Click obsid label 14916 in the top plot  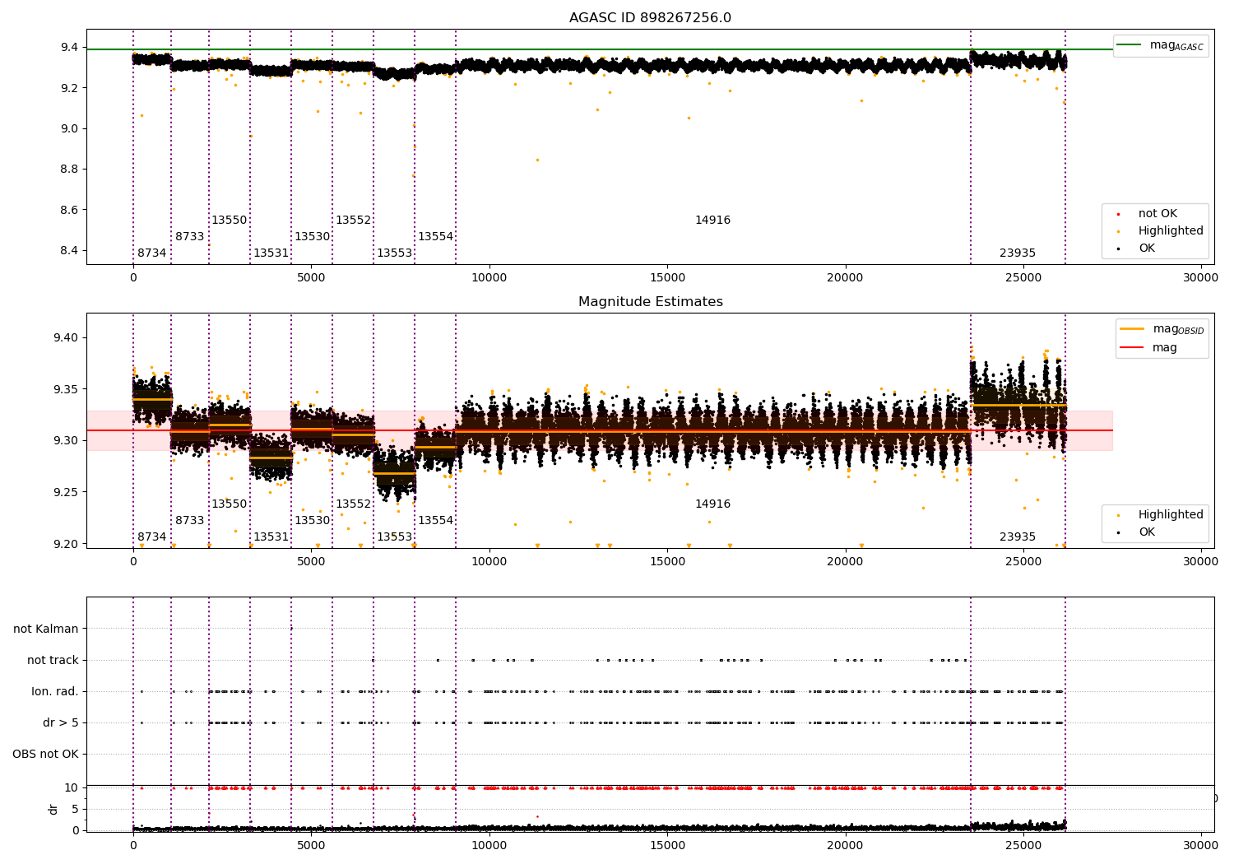tap(712, 221)
